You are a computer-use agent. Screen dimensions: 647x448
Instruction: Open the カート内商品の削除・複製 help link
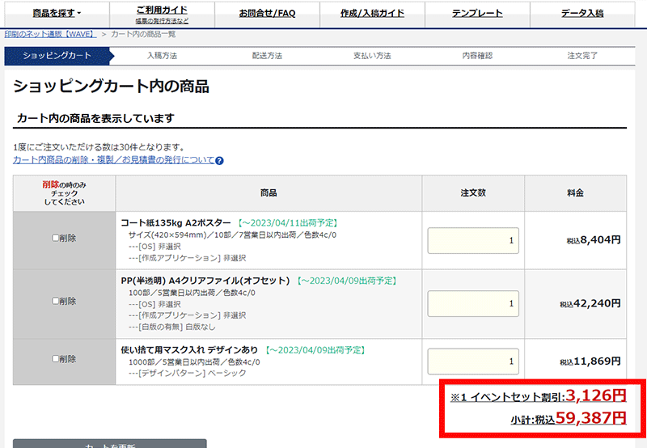click(113, 161)
